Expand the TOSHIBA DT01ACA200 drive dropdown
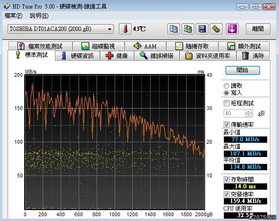This screenshot has width=279, height=221. (110, 29)
